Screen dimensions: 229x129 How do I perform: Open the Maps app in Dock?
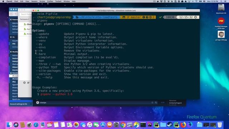pos(69,125)
